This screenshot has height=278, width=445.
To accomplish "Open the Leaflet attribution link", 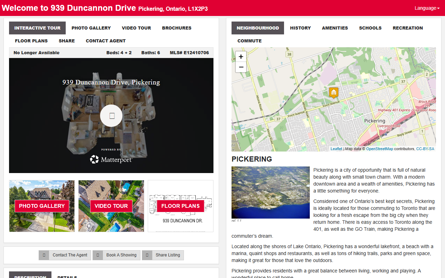I will click(336, 149).
